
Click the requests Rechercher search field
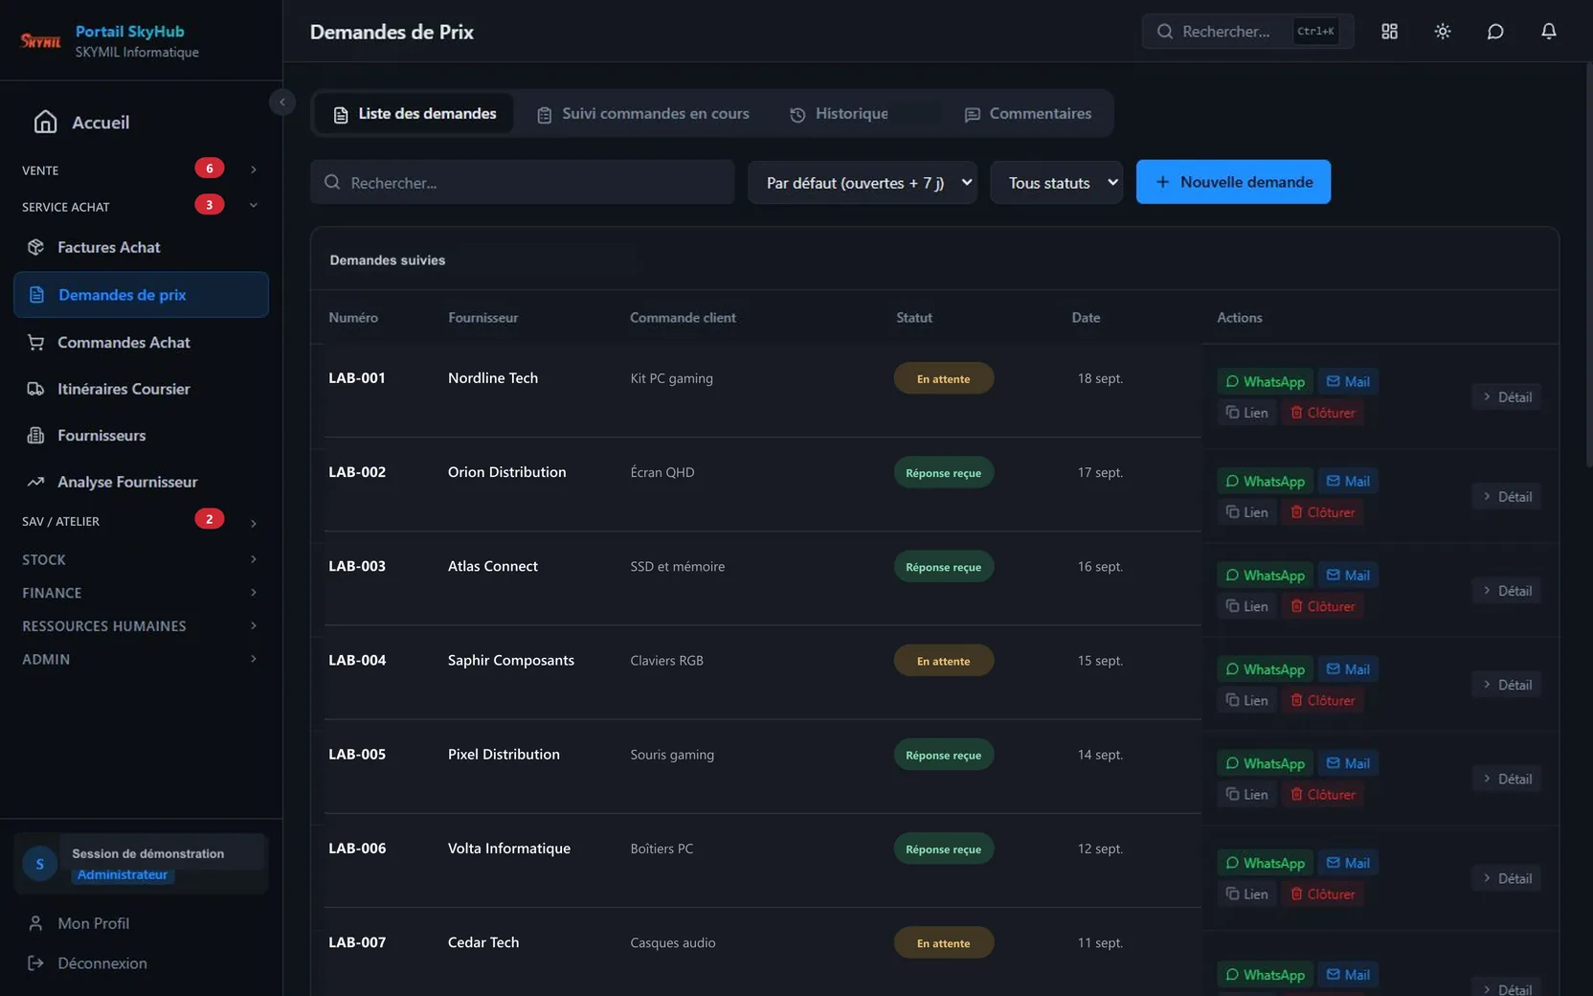(x=523, y=182)
